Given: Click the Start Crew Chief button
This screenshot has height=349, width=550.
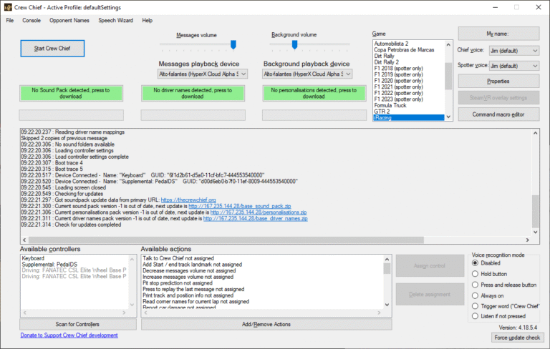Looking at the screenshot, I should click(x=52, y=49).
